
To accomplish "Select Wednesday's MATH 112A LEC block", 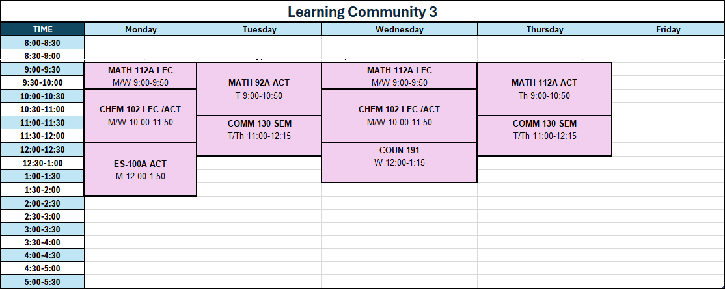I will point(399,76).
